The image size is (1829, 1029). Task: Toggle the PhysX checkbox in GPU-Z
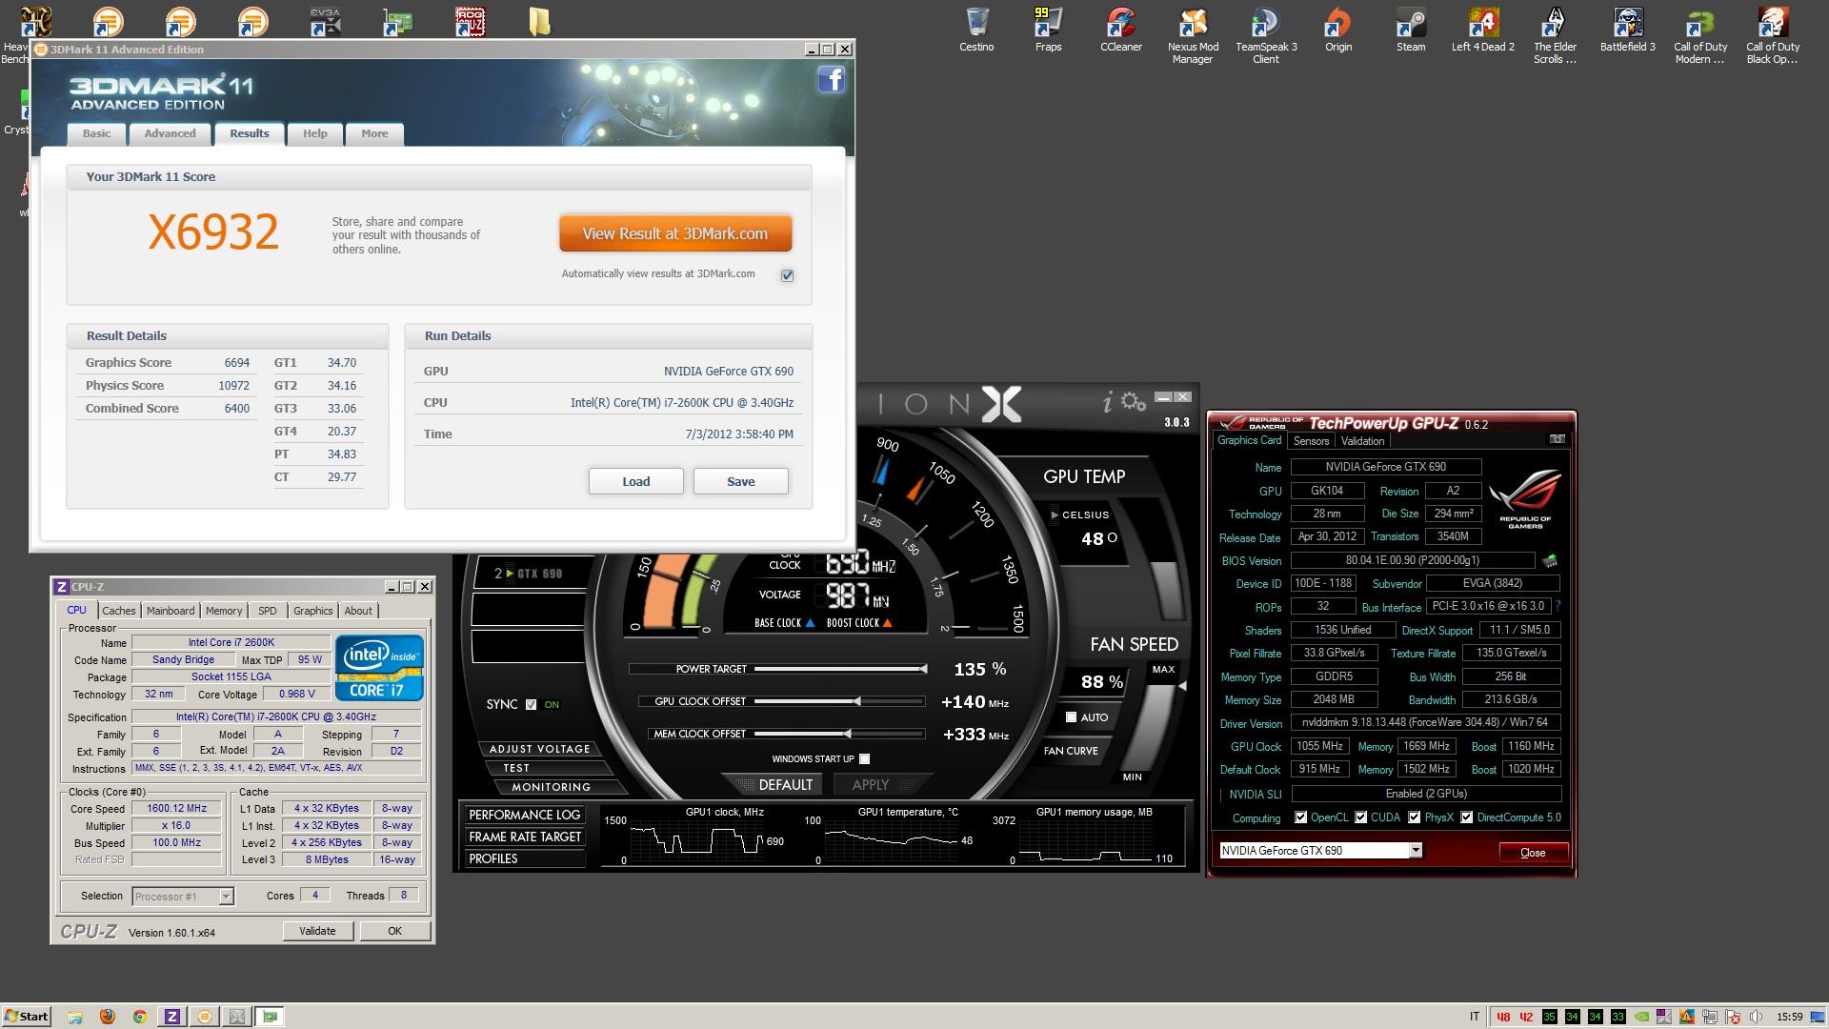pyautogui.click(x=1414, y=817)
